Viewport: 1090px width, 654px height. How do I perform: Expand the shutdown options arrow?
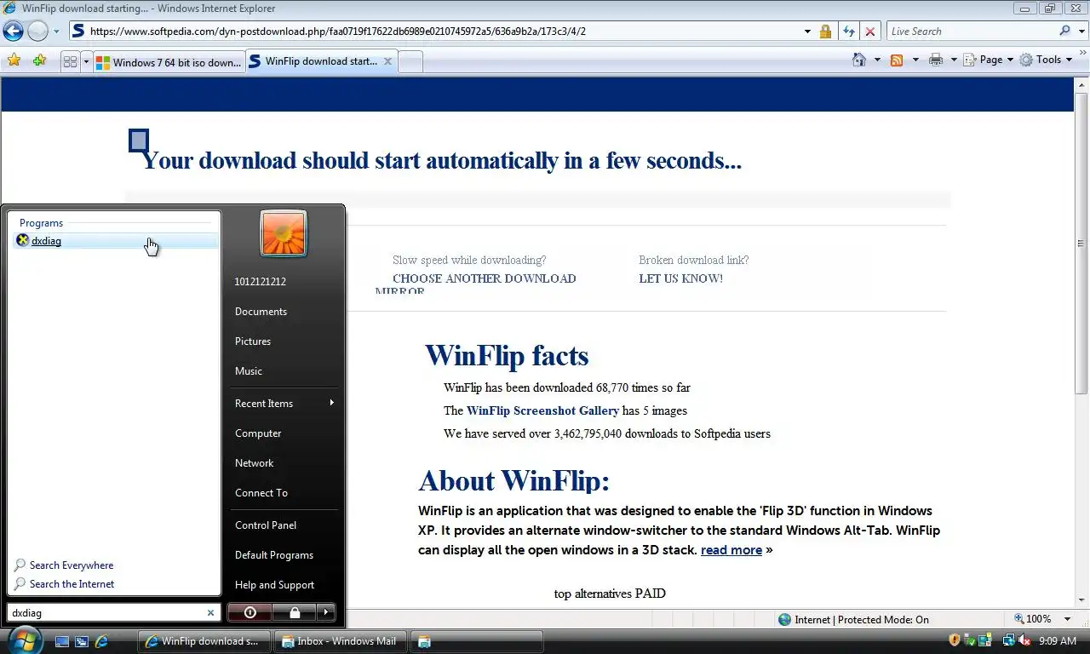coord(326,612)
